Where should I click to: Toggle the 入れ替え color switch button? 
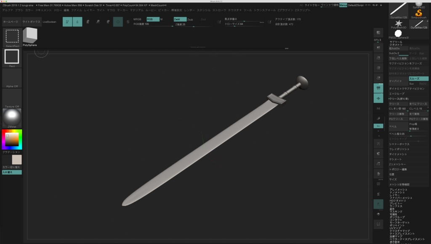click(x=12, y=172)
